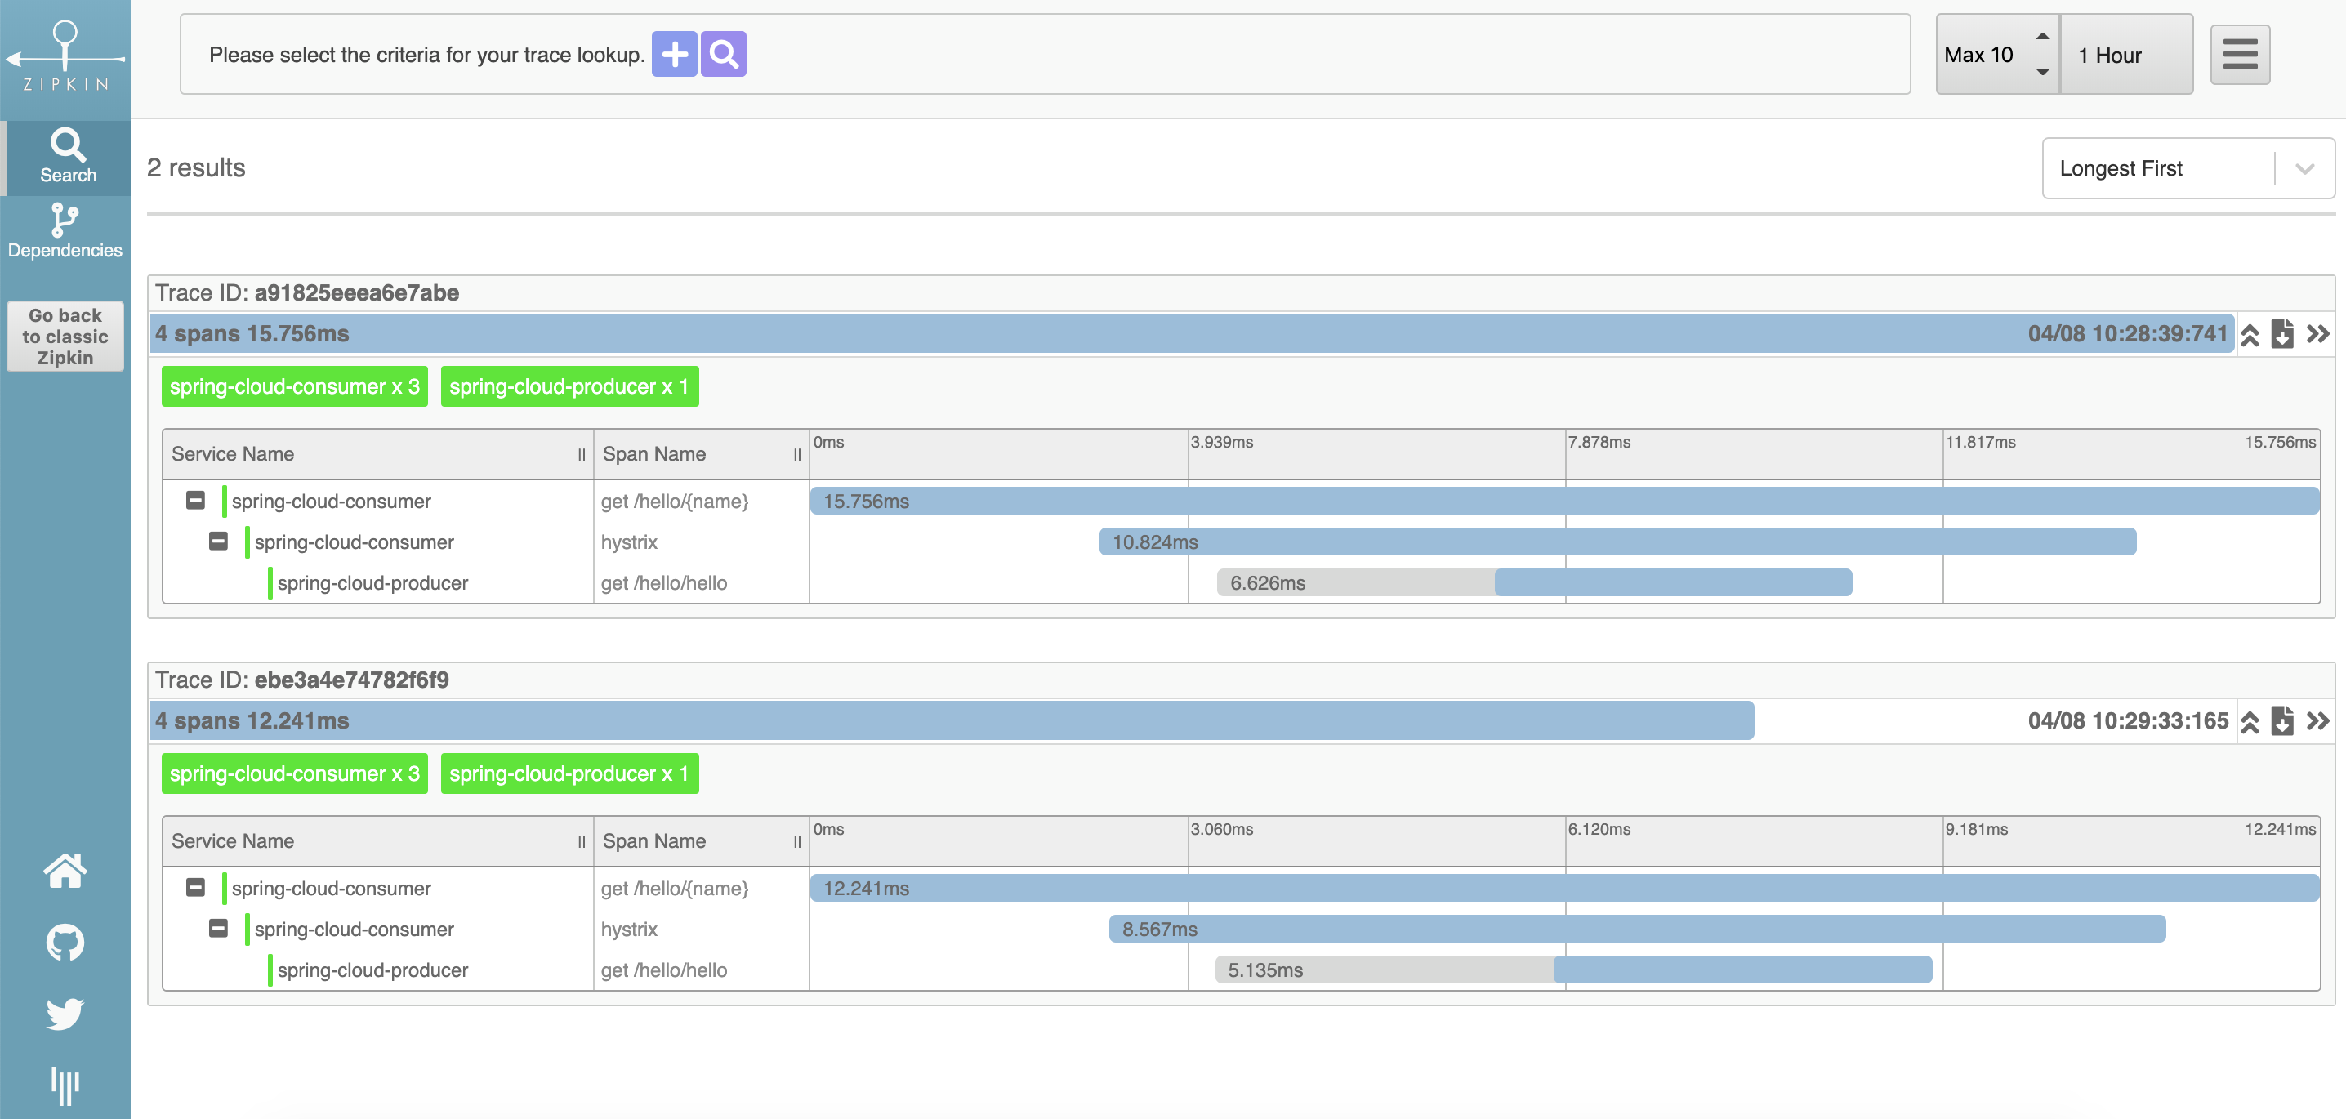Collapse trace a91825eeea6e7abe with double-chevron up

coord(2250,334)
